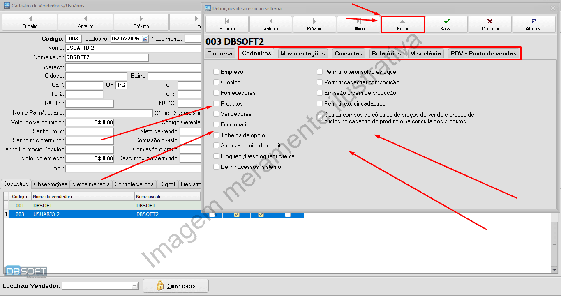Click the Nome usual field with DBSOFT2
Viewport: 561px width, 296px height.
pyautogui.click(x=107, y=58)
